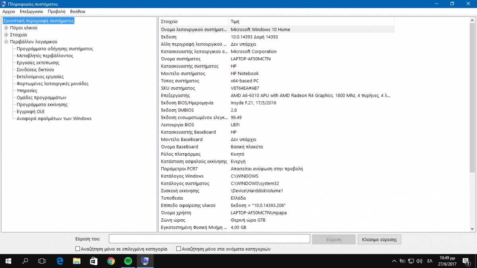Click the System Information title bar icon
The image size is (477, 268).
coord(4,4)
